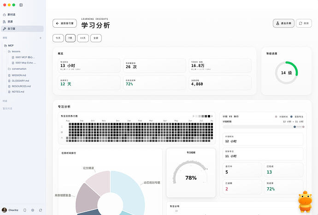
Task: Add a new course with the plus icon
Action: (x=41, y=38)
